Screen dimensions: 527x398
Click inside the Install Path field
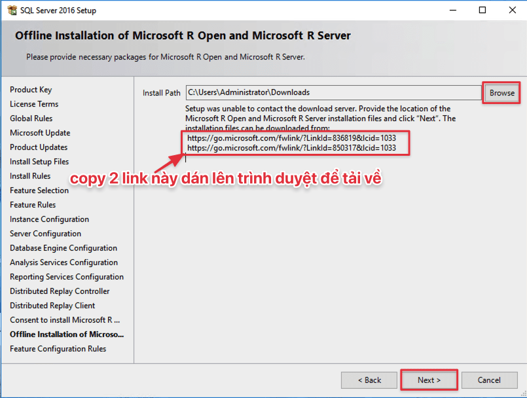pyautogui.click(x=333, y=93)
